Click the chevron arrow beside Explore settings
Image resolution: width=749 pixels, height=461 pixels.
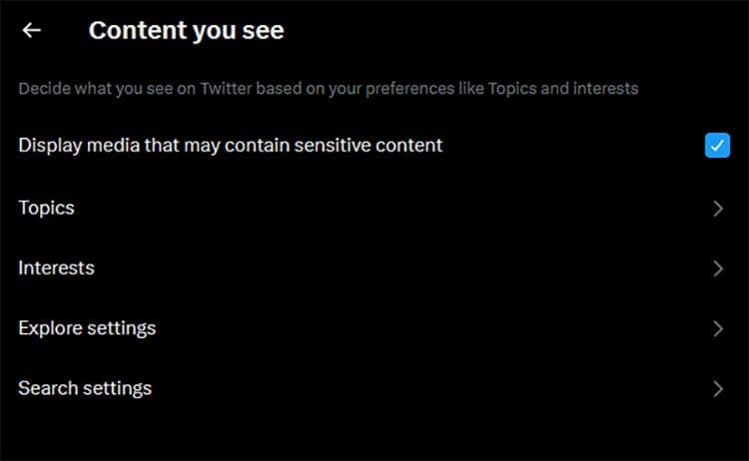(718, 328)
